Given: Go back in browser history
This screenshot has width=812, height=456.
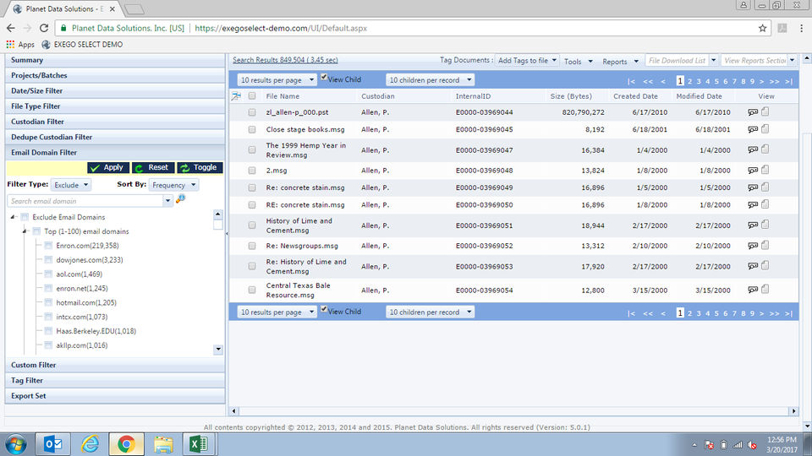Looking at the screenshot, I should pos(11,28).
